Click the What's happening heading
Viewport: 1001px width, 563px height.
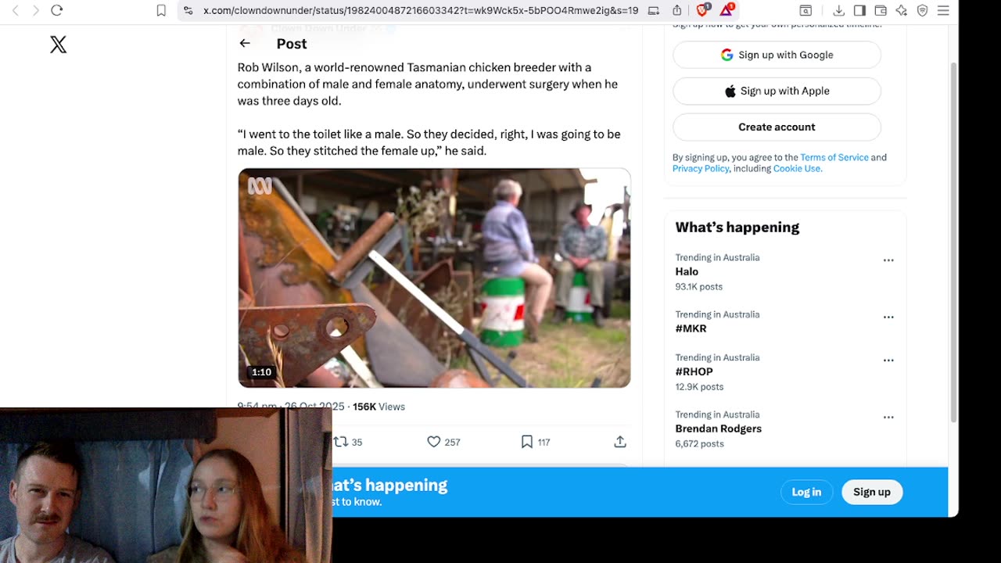tap(737, 228)
